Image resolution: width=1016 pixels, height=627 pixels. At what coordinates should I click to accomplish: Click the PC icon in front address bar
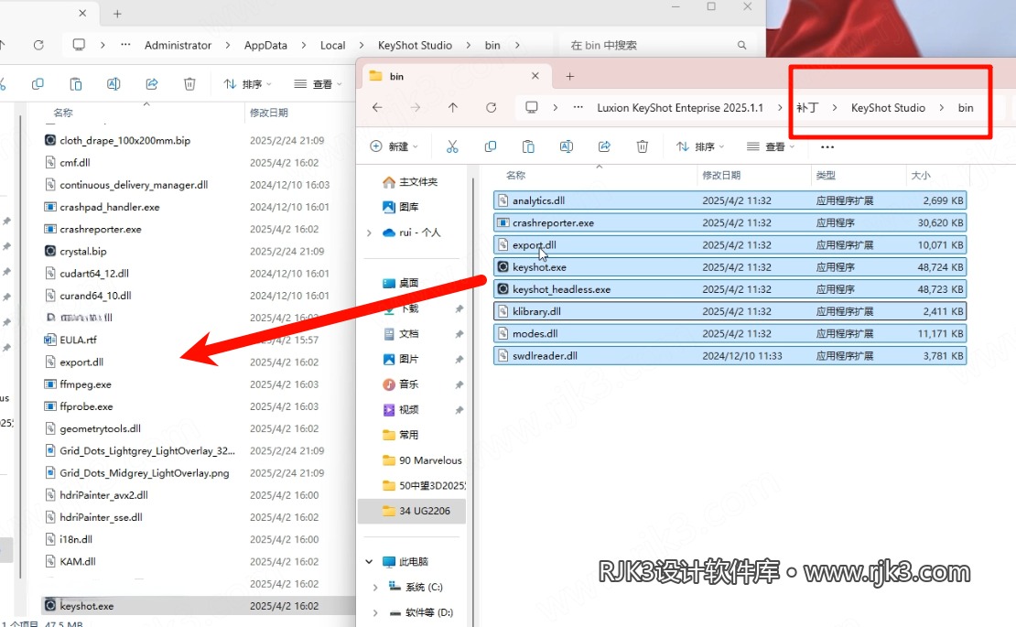(x=531, y=107)
